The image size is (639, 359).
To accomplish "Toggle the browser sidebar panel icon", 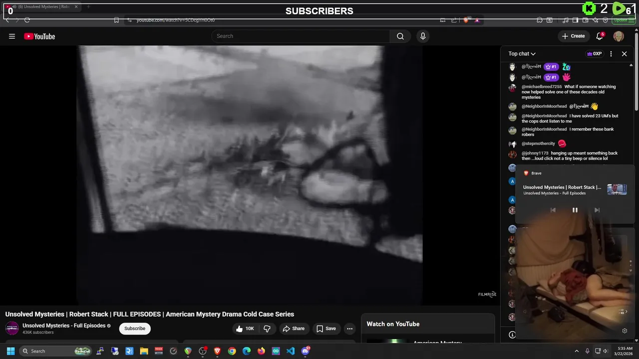I will pyautogui.click(x=575, y=20).
